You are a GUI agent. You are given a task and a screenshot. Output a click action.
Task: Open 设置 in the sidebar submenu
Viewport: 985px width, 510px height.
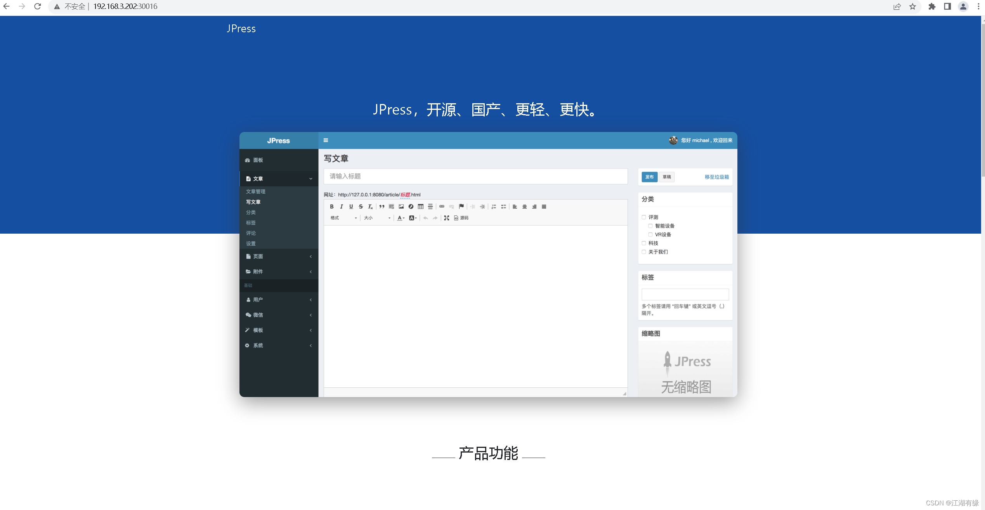click(251, 243)
